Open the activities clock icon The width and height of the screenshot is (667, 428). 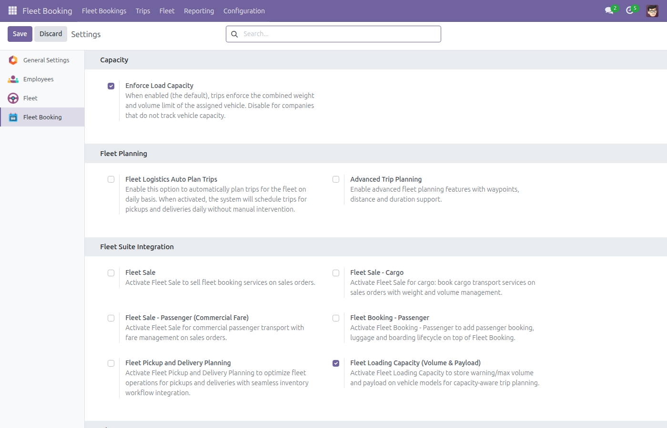pyautogui.click(x=630, y=10)
